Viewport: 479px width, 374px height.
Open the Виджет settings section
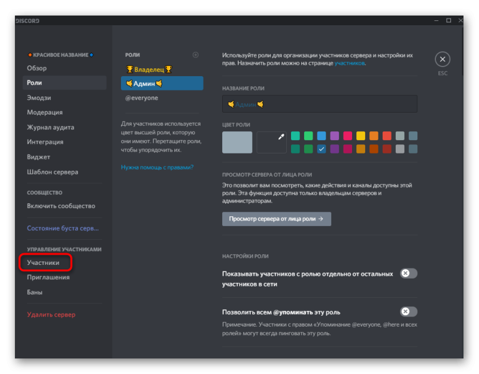coord(65,157)
